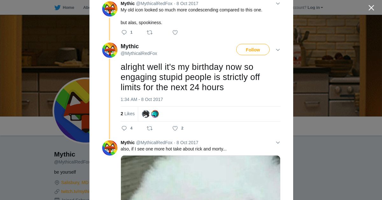Open the first liker's avatar
This screenshot has width=382, height=200.
click(146, 114)
